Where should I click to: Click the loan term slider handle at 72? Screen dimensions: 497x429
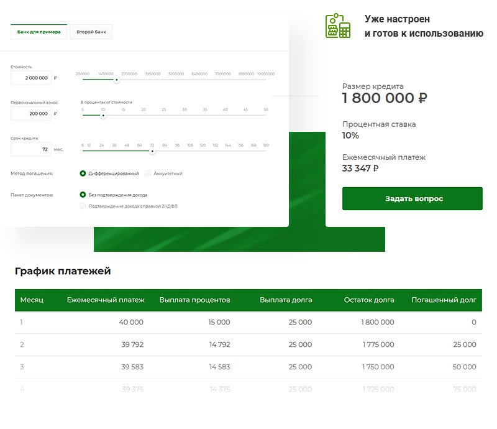tap(152, 150)
